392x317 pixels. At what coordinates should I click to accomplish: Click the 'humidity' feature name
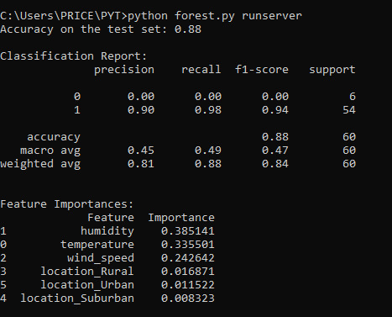tap(107, 231)
